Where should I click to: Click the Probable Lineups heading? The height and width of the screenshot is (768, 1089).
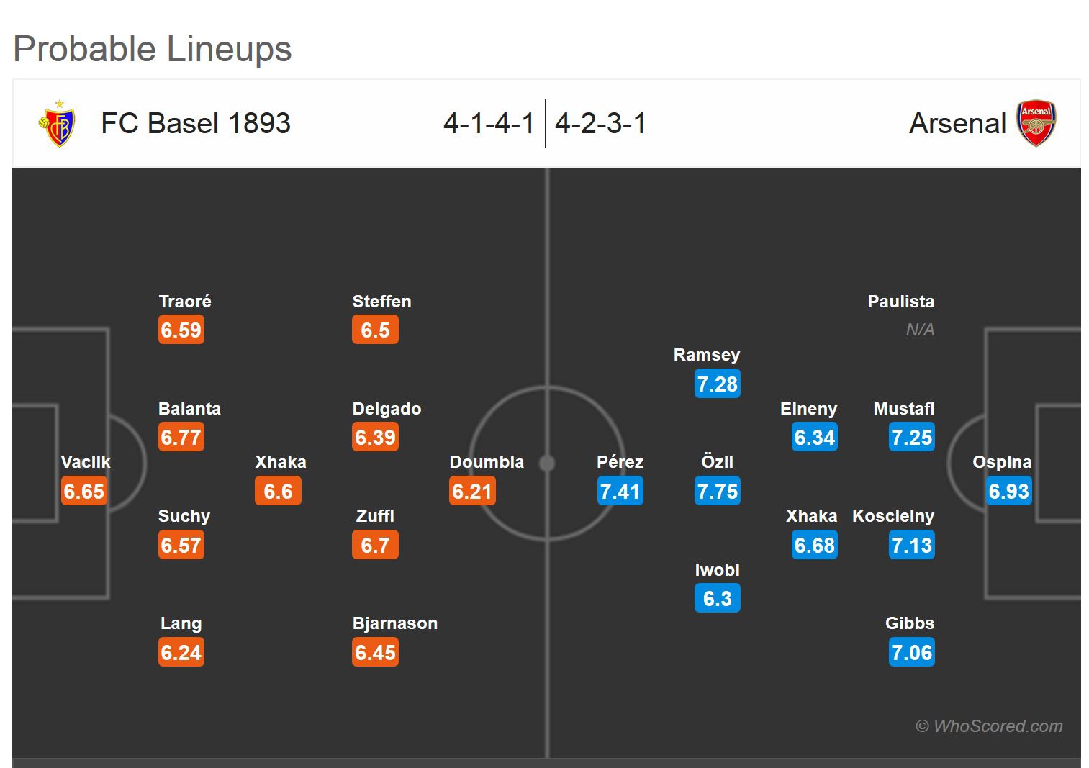pos(153,49)
